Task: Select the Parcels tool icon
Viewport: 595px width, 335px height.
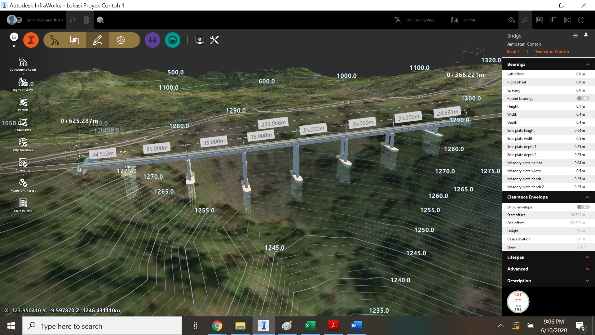Action: click(23, 102)
